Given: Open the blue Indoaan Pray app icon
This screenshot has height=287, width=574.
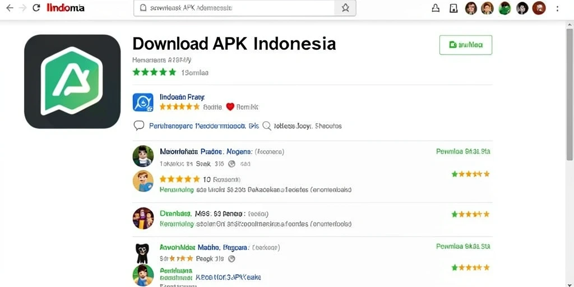Looking at the screenshot, I should tap(143, 102).
